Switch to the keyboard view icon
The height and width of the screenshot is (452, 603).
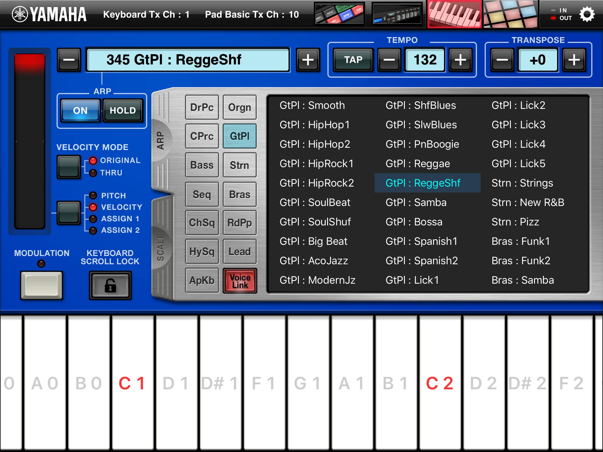(x=454, y=14)
